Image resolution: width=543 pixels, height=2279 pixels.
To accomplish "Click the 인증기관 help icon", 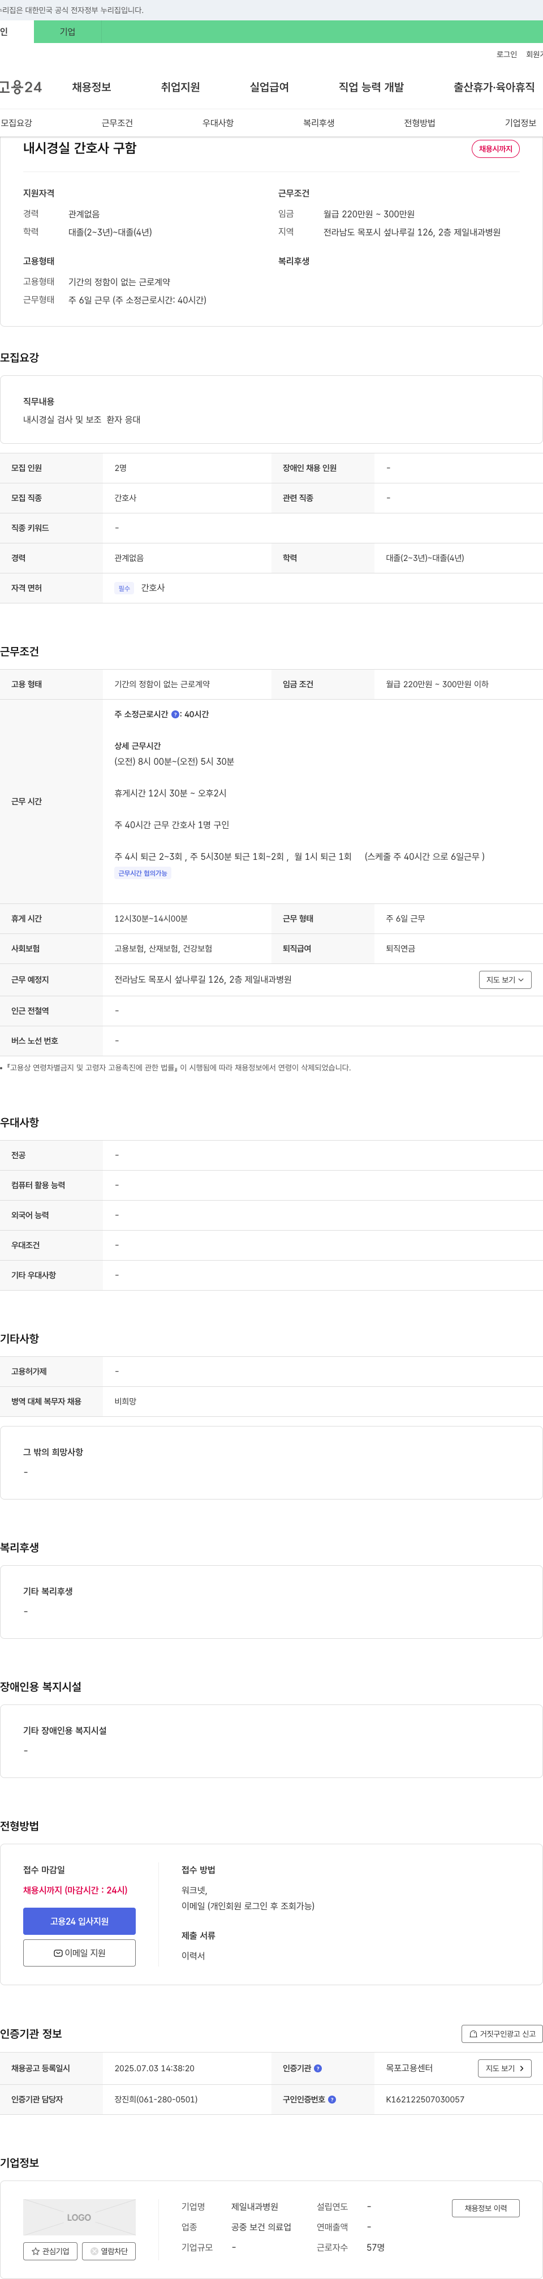I will [318, 2068].
